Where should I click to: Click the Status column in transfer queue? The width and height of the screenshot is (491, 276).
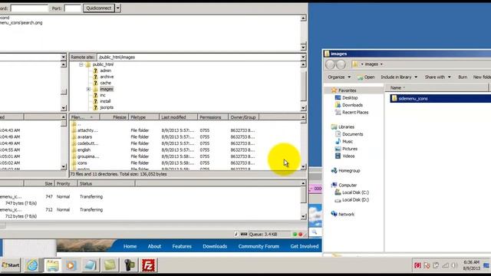pos(107,183)
